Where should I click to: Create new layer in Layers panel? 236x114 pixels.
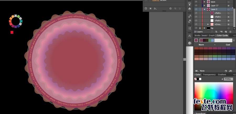point(226,31)
